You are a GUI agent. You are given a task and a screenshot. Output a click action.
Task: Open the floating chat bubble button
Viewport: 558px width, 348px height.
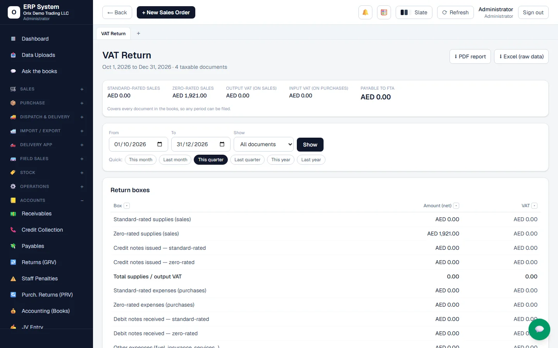pos(539,329)
